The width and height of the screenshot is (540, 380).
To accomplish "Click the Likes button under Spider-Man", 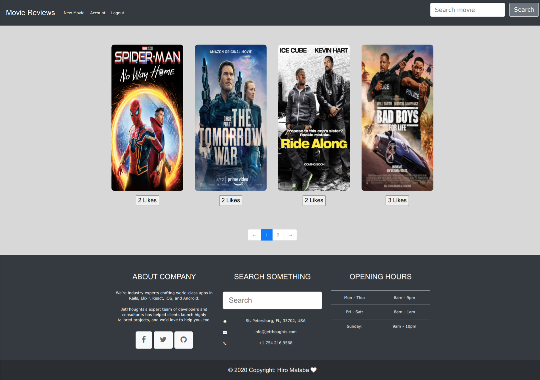I will click(147, 201).
